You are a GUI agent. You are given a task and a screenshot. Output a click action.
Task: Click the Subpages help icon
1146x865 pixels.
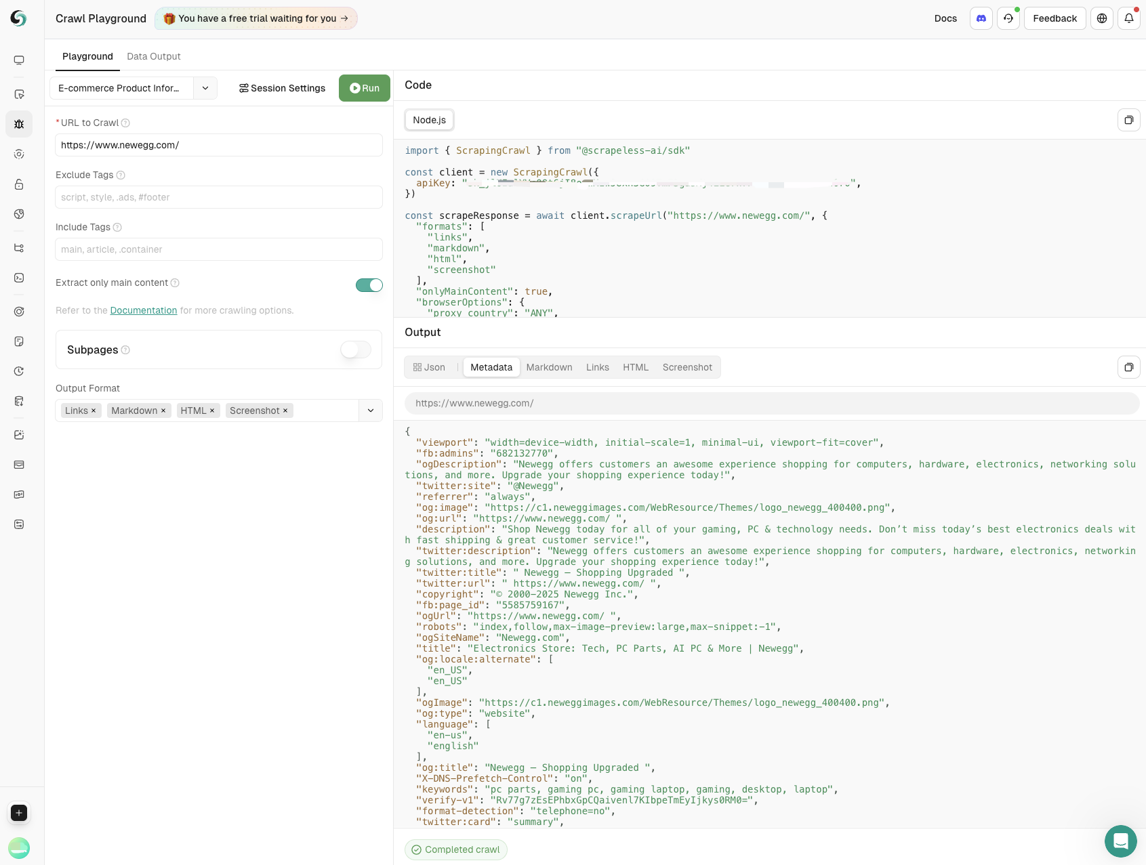click(x=125, y=350)
